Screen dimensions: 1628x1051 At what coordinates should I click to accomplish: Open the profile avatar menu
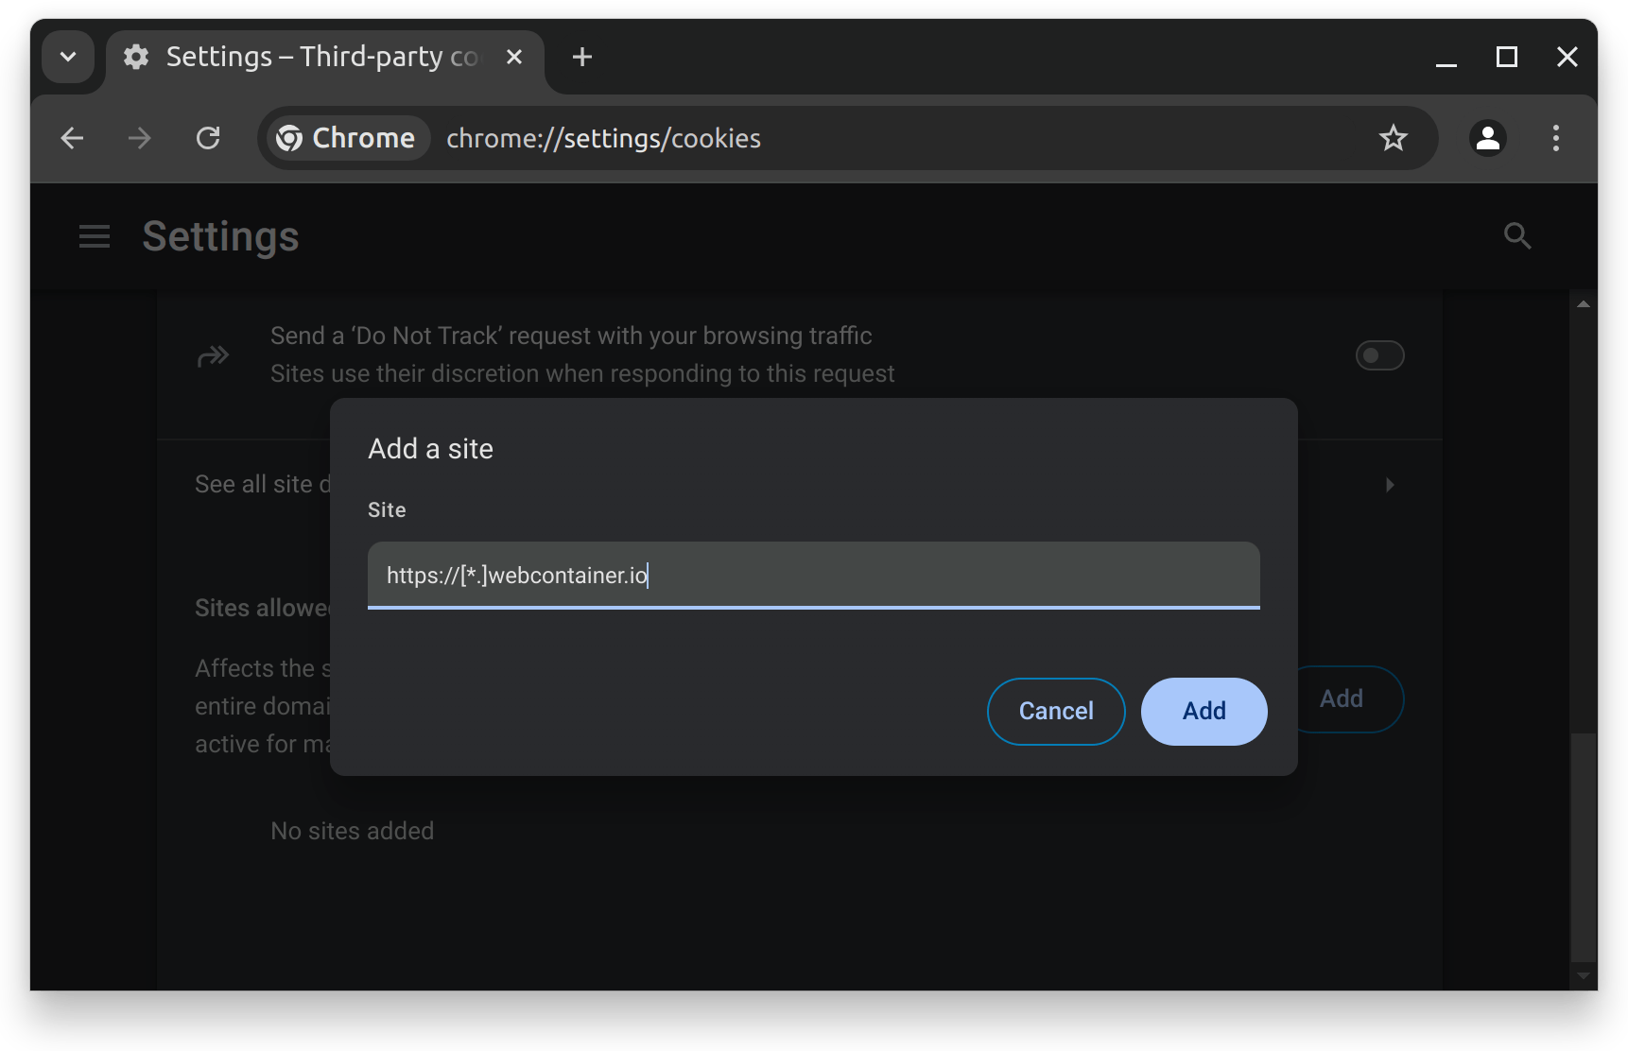pos(1487,139)
